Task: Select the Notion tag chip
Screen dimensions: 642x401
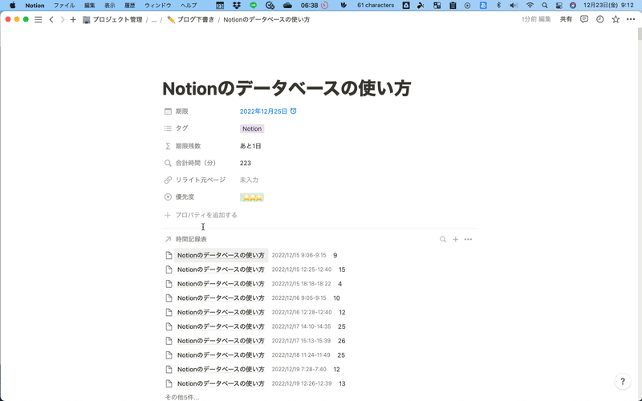Action: point(252,128)
